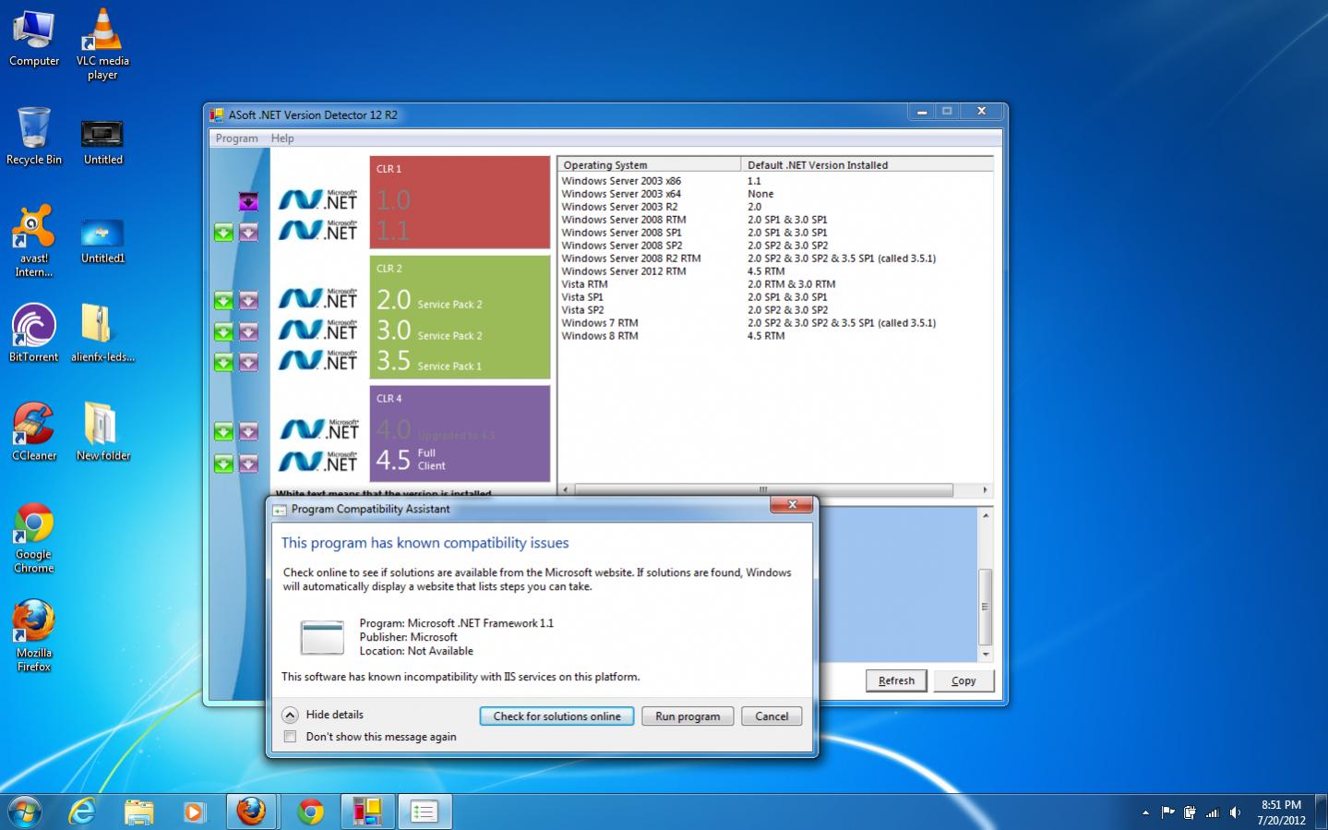The image size is (1328, 830).
Task: Open the Windows Start menu orb
Action: [x=25, y=812]
